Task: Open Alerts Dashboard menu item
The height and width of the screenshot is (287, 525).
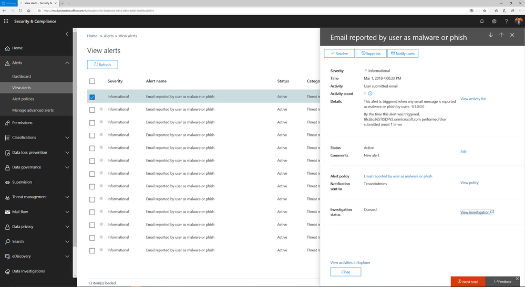Action: (x=22, y=77)
